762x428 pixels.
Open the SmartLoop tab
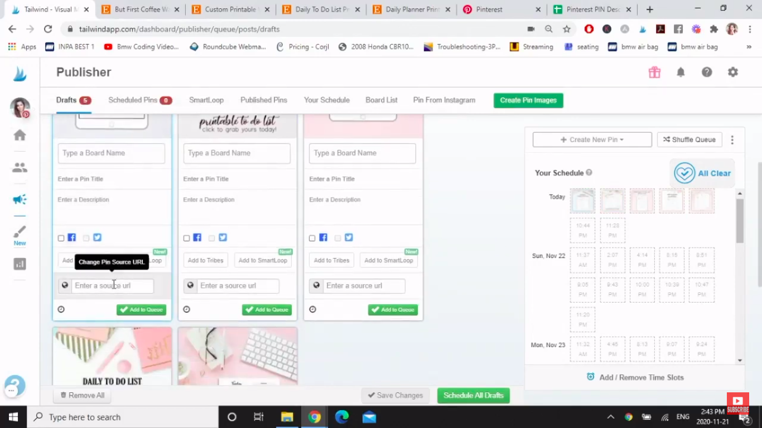tap(206, 100)
